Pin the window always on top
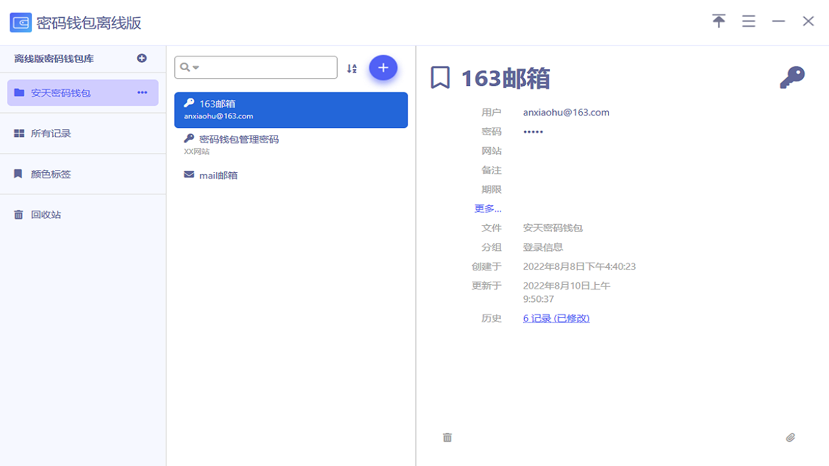This screenshot has width=829, height=466. coord(718,21)
